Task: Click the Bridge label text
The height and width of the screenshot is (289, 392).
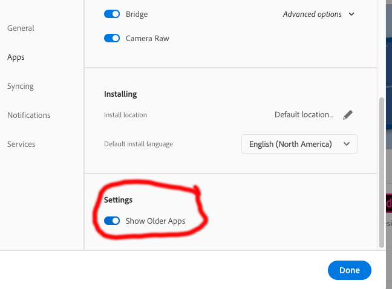Action: click(137, 14)
